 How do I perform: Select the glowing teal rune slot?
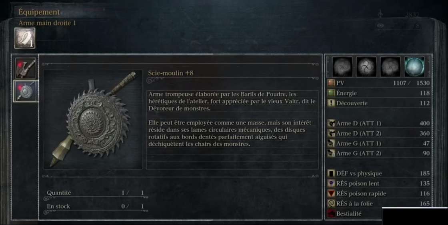click(x=414, y=66)
